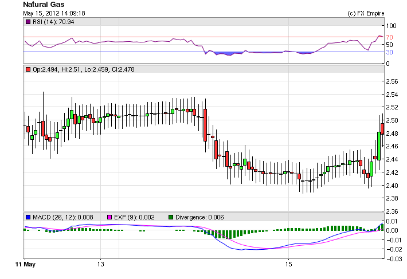The image size is (407, 279).
Task: Click the tall green candle before the last candle
Action: [379, 146]
